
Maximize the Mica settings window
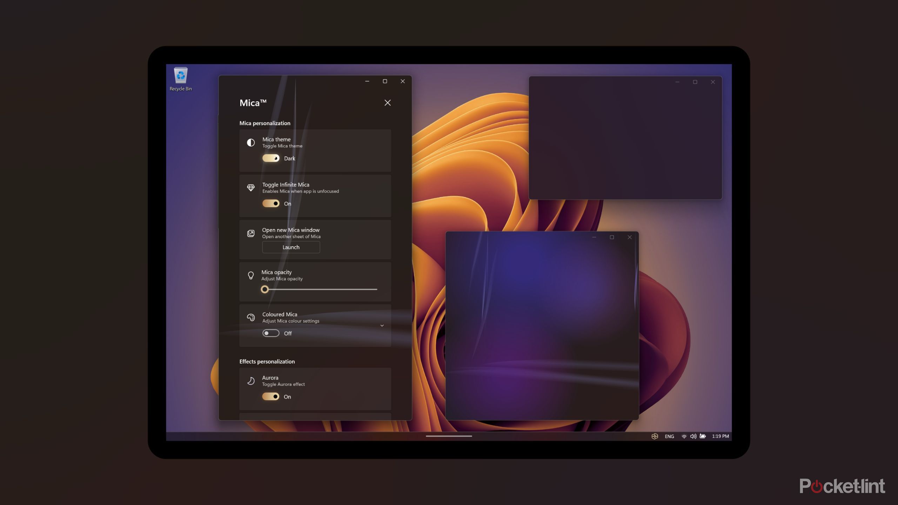tap(385, 81)
